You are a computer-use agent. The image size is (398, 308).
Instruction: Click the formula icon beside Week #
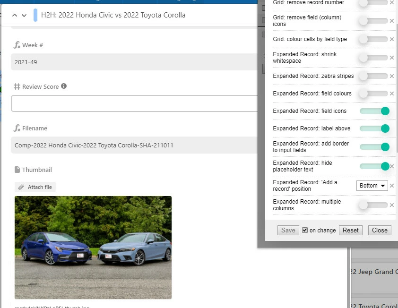pyautogui.click(x=17, y=45)
